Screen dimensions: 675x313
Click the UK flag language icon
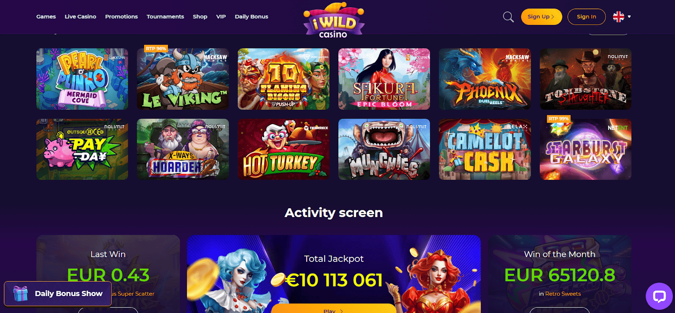tap(618, 16)
